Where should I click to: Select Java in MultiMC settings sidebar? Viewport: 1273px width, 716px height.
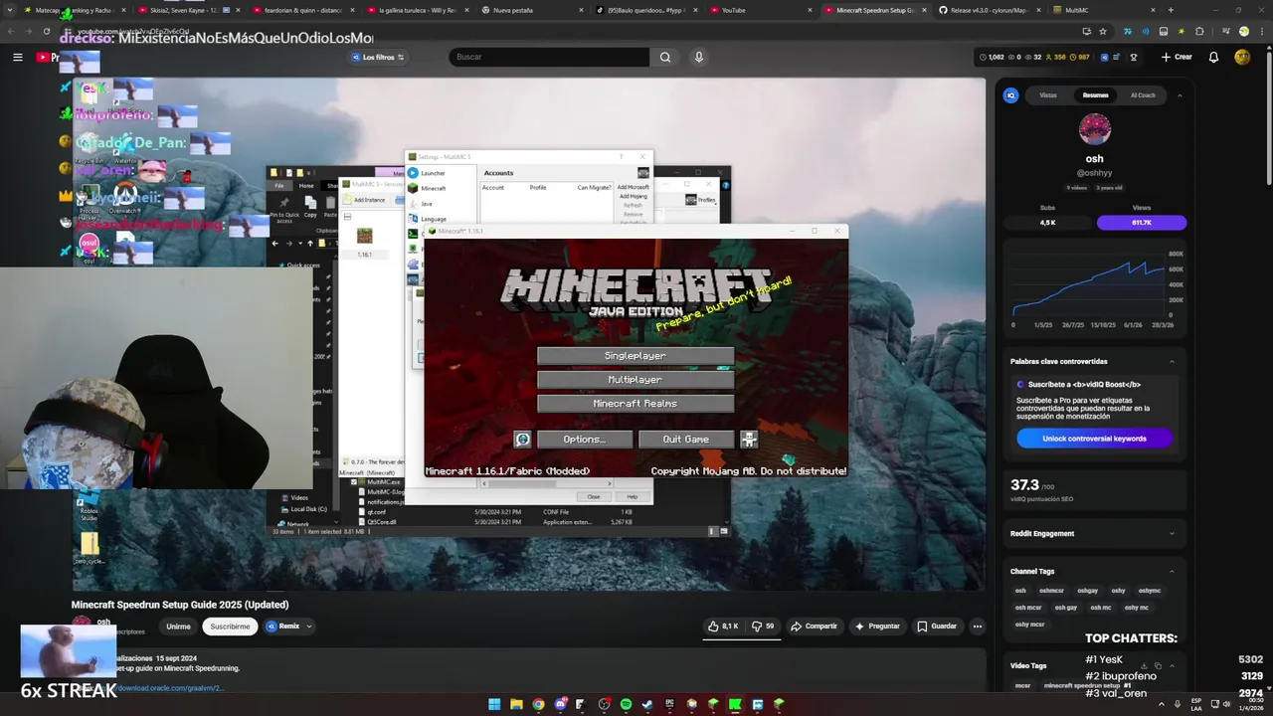pyautogui.click(x=426, y=203)
